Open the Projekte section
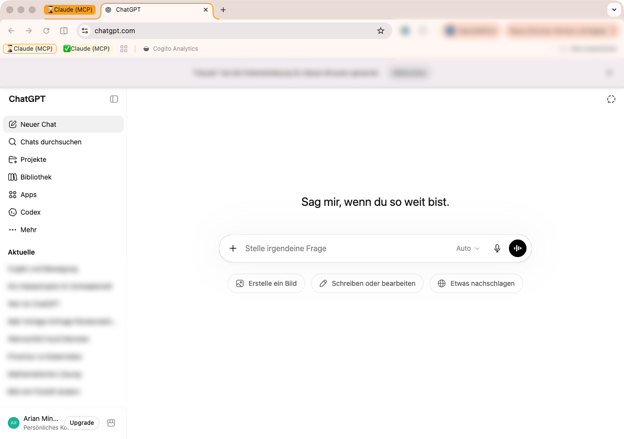 [x=63, y=160]
